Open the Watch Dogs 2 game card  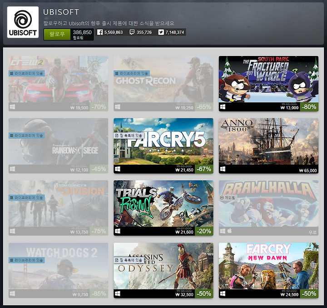click(59, 270)
